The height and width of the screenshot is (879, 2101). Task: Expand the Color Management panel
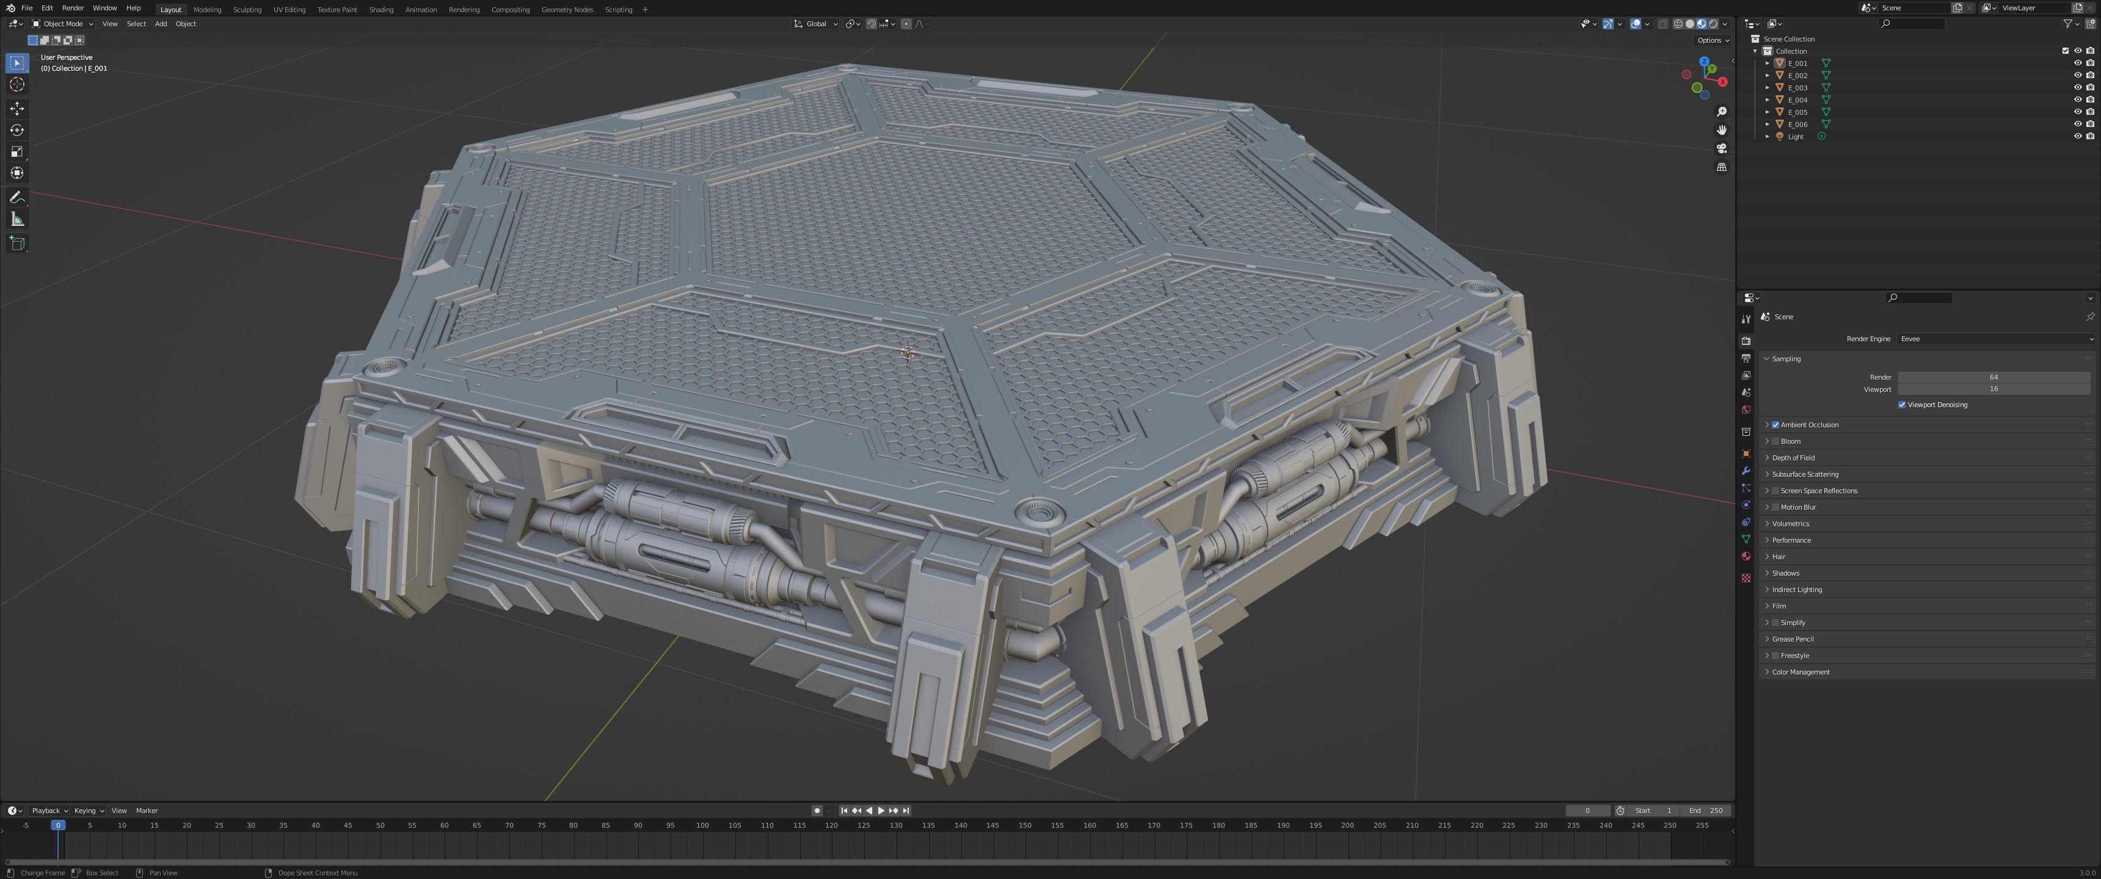[1800, 672]
